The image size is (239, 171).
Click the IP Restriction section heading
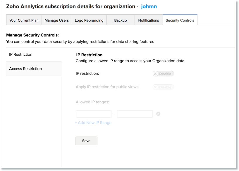click(x=89, y=55)
